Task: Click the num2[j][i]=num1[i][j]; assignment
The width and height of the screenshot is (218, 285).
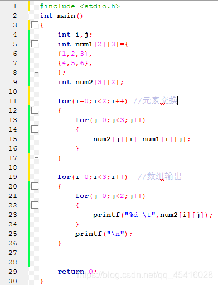Action: pos(142,139)
